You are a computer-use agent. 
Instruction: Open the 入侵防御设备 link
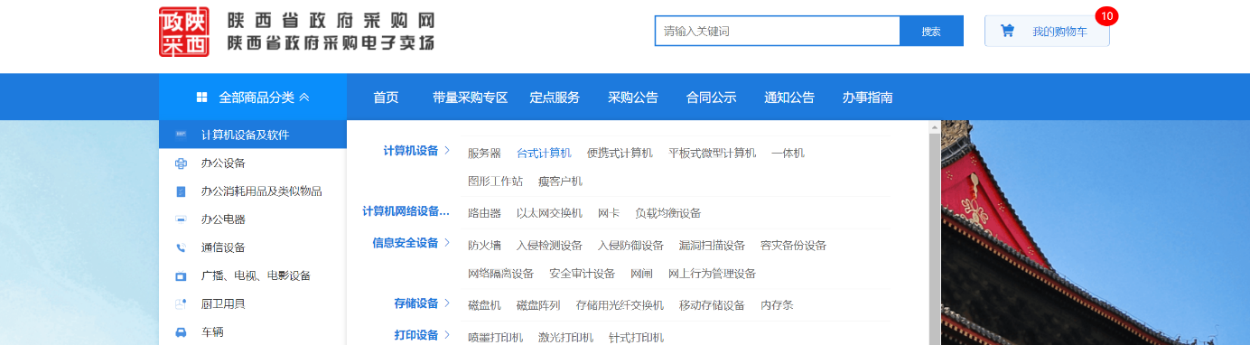[x=630, y=245]
